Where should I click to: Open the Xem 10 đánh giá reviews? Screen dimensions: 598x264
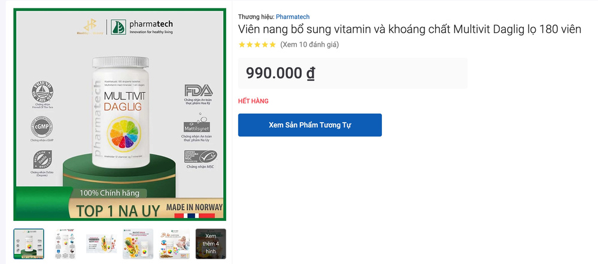point(309,45)
